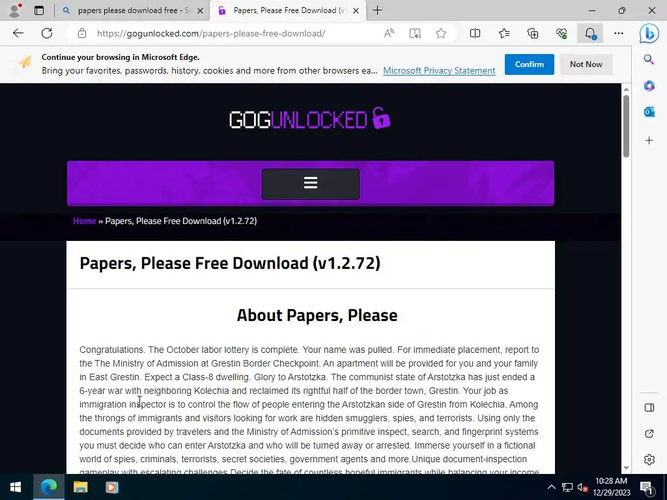Screen dimensions: 667x500
Task: Open Collections panel
Action: coord(533,33)
